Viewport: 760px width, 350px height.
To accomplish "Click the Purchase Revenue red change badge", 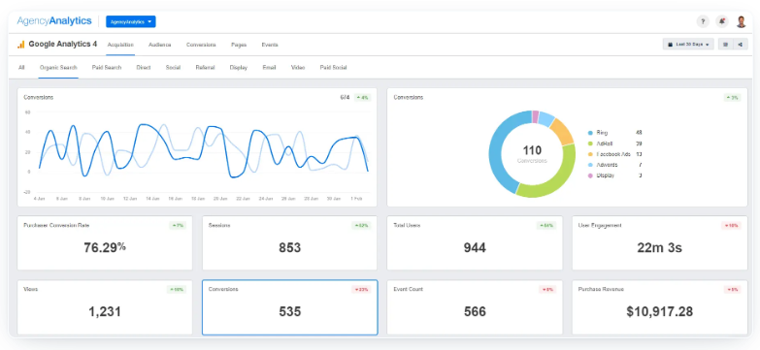I will click(x=733, y=290).
